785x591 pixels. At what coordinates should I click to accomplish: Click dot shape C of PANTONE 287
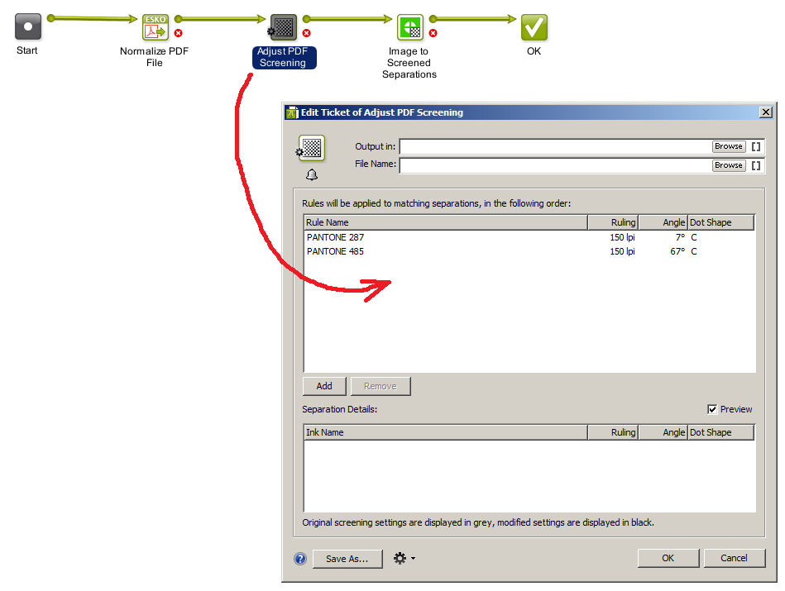tap(694, 237)
